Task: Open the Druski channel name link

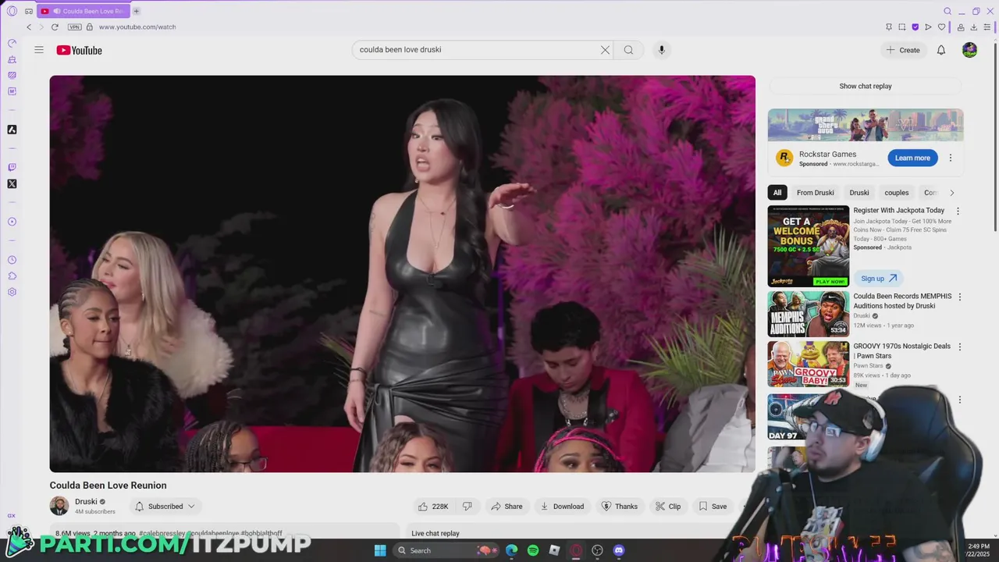Action: (x=86, y=502)
